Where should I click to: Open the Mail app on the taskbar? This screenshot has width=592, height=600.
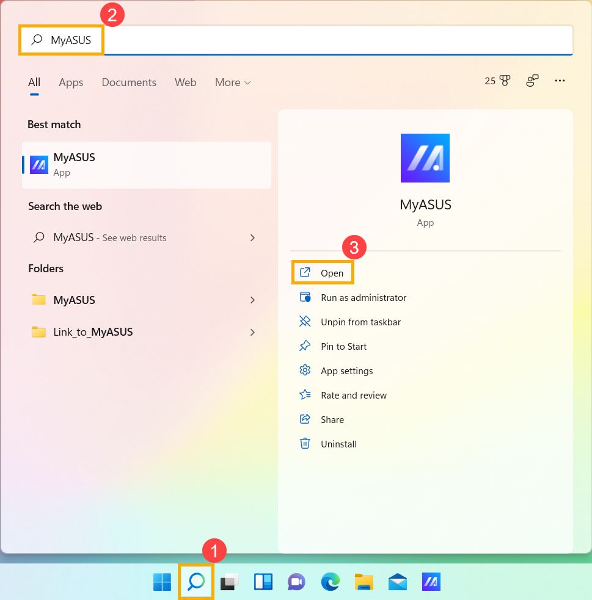coord(398,582)
